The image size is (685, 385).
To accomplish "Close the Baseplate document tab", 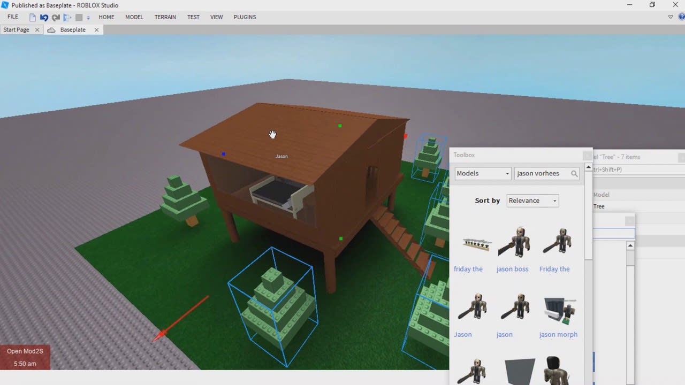I will tap(96, 30).
